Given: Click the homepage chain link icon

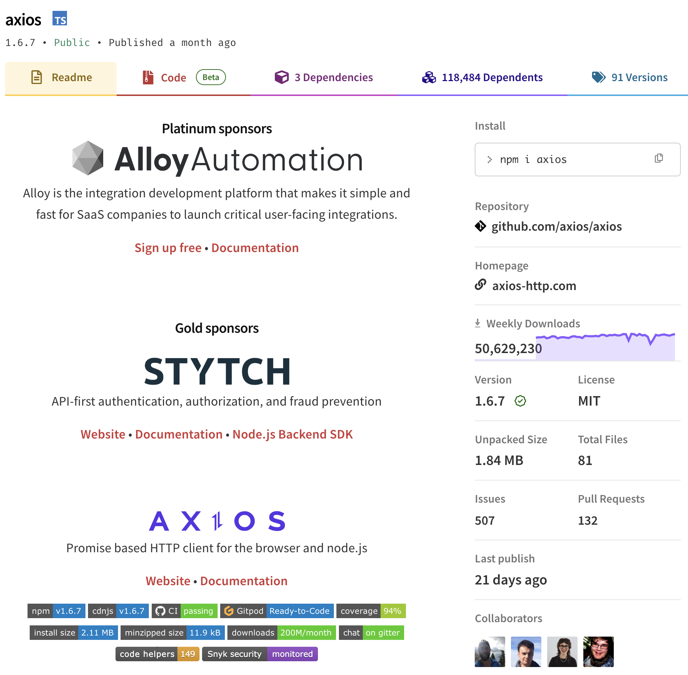Looking at the screenshot, I should click(481, 285).
